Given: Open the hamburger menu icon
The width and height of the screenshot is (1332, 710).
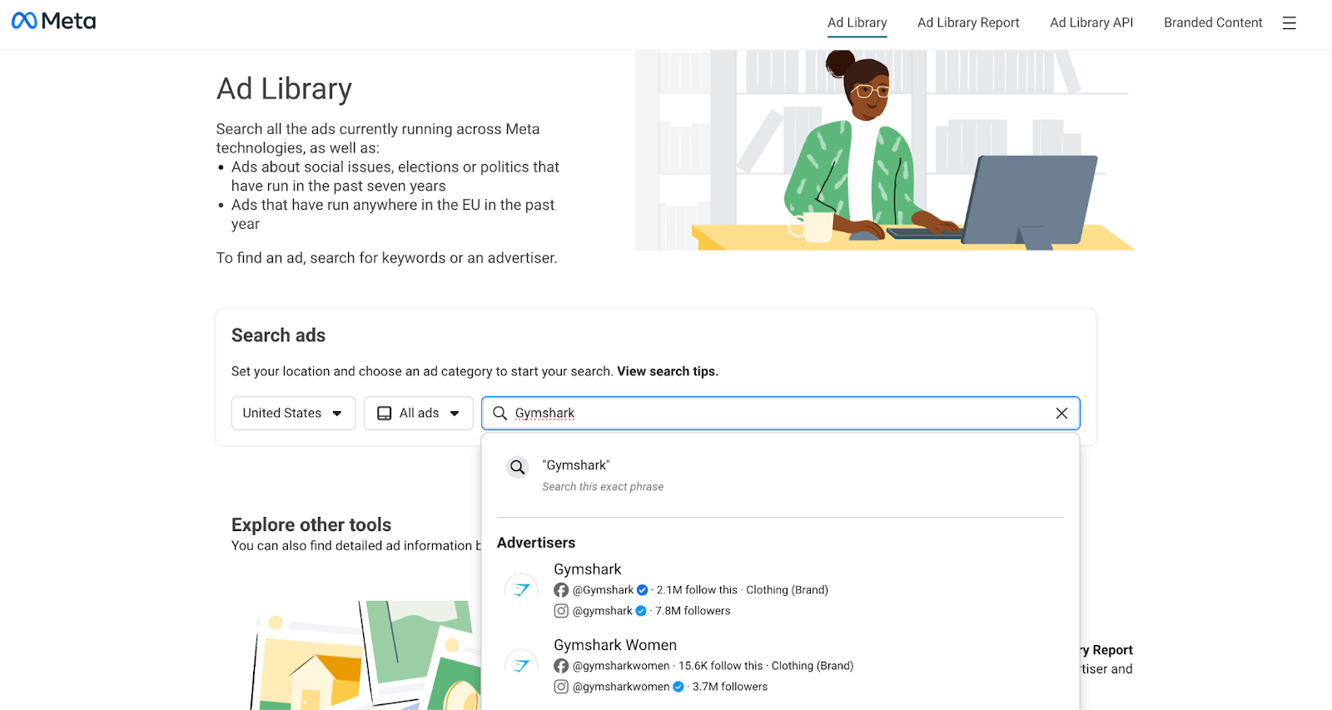Looking at the screenshot, I should [1289, 23].
